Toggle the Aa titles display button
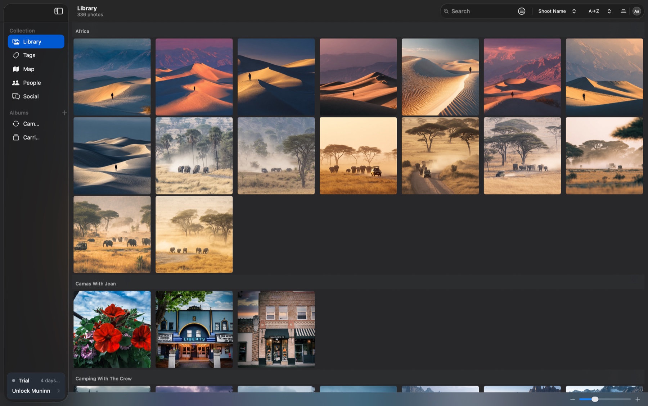Screen dimensions: 648x406 [636, 11]
